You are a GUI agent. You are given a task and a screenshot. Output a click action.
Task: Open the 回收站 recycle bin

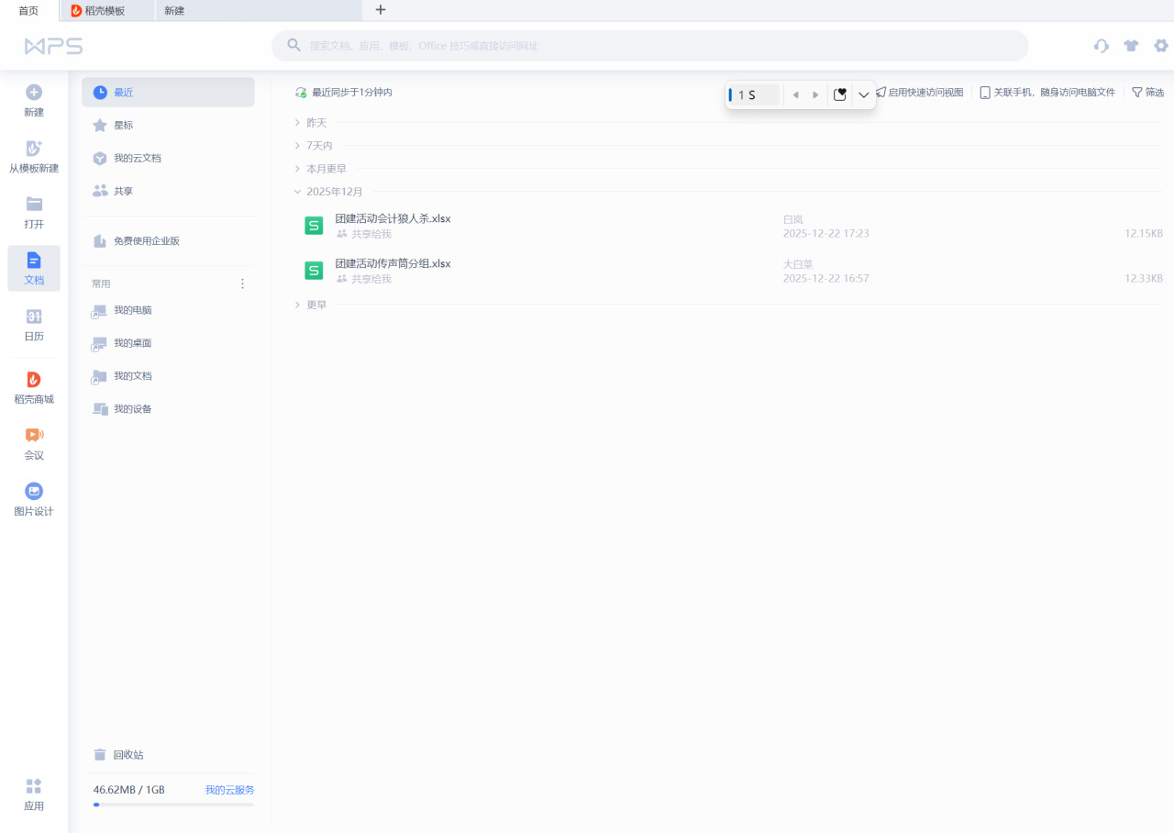pos(168,755)
